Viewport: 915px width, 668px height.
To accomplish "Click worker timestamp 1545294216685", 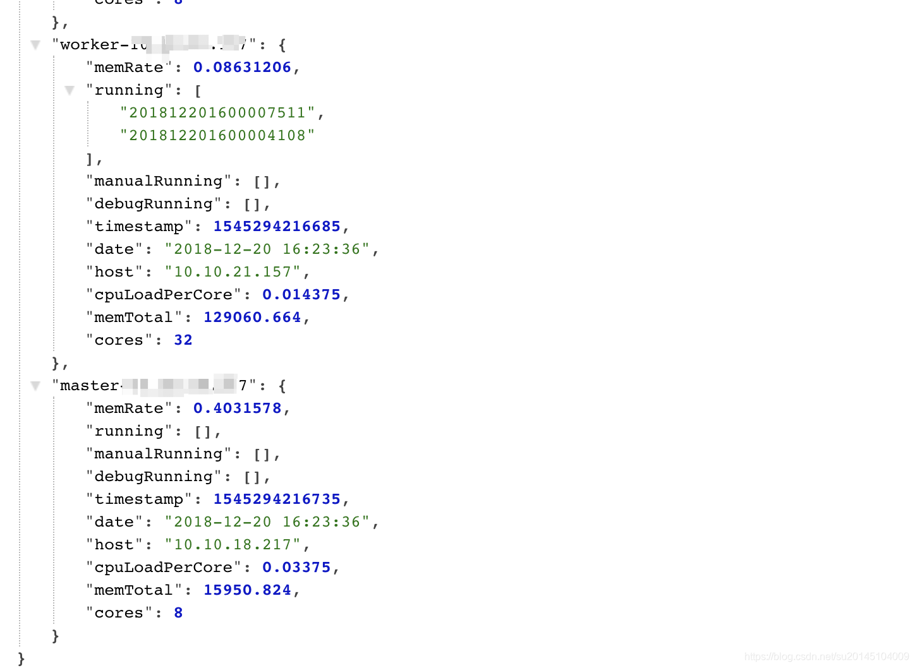I will click(277, 227).
